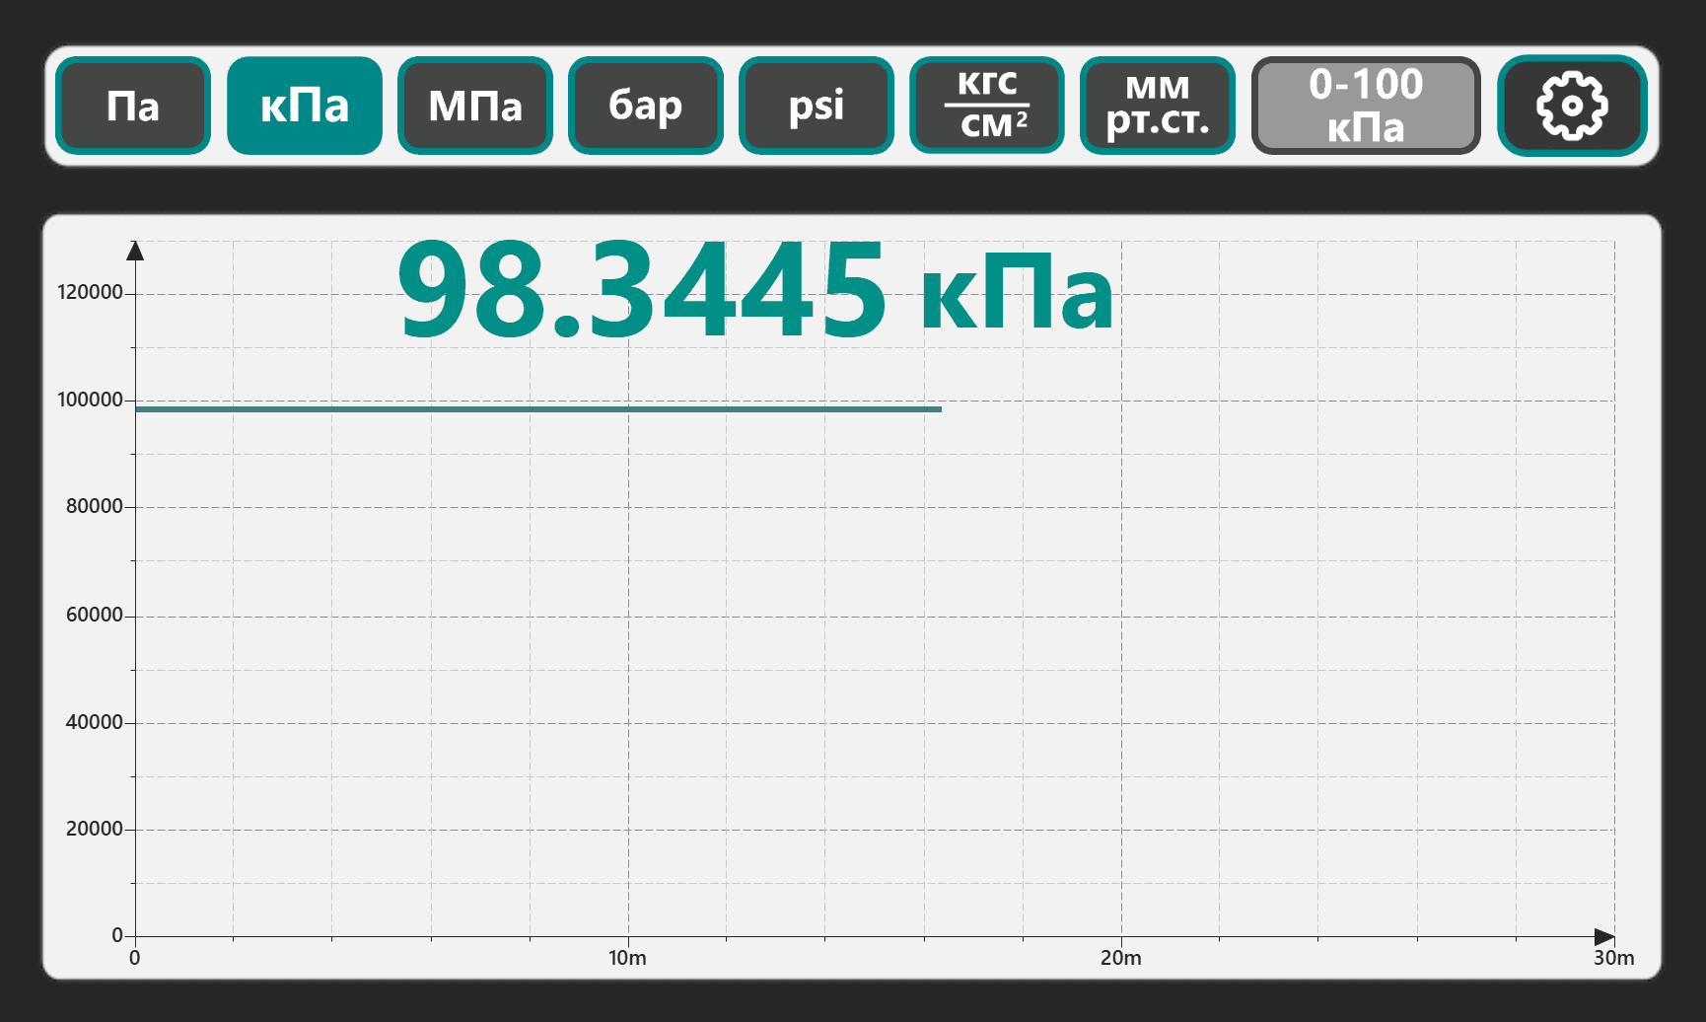Choose бар as pressure unit
Viewport: 1706px width, 1022px height.
tap(646, 106)
